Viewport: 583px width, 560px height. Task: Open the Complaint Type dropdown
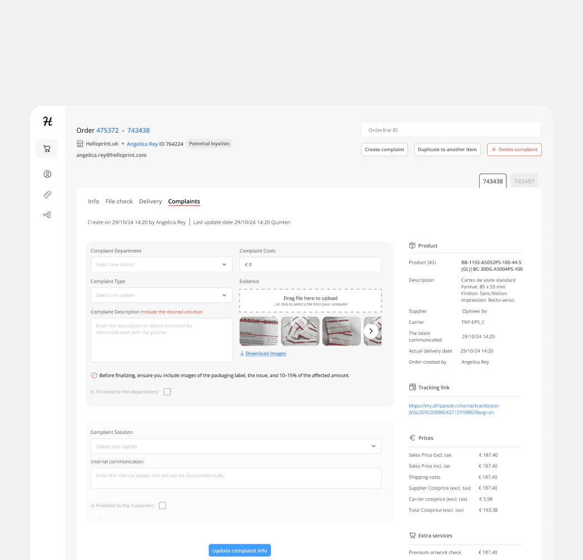coord(161,295)
